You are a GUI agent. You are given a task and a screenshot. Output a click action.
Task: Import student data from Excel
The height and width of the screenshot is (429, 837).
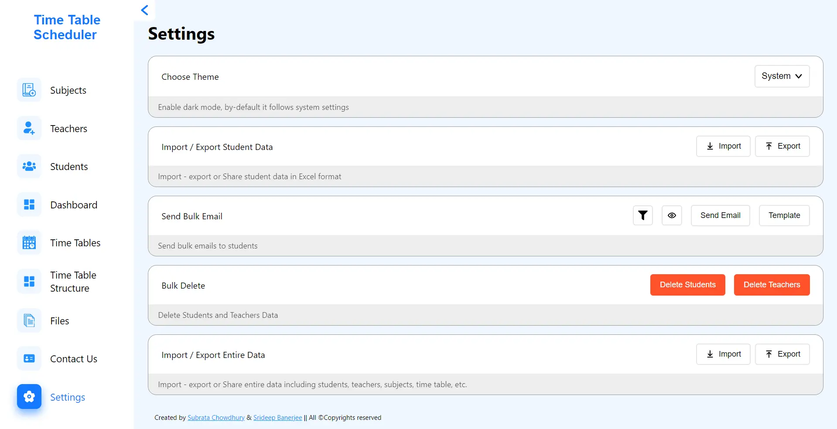point(723,146)
